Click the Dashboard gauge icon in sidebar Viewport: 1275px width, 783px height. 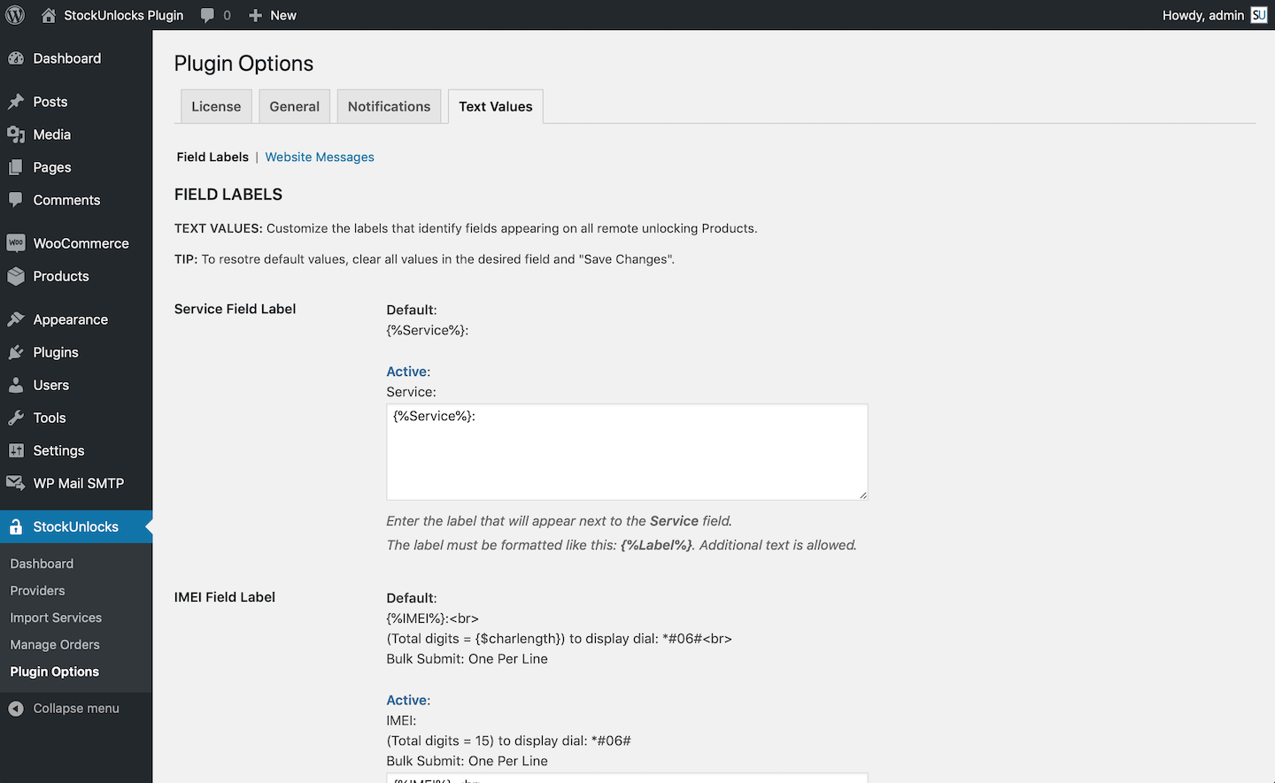click(x=16, y=58)
